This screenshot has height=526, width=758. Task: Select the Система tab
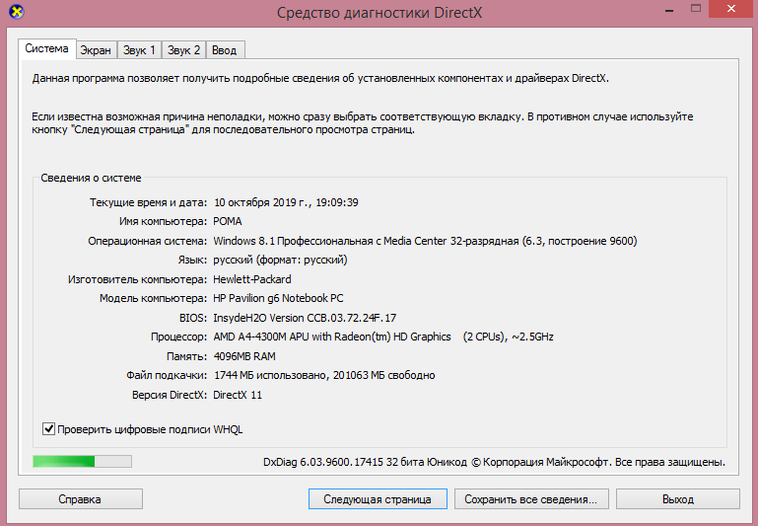point(47,49)
